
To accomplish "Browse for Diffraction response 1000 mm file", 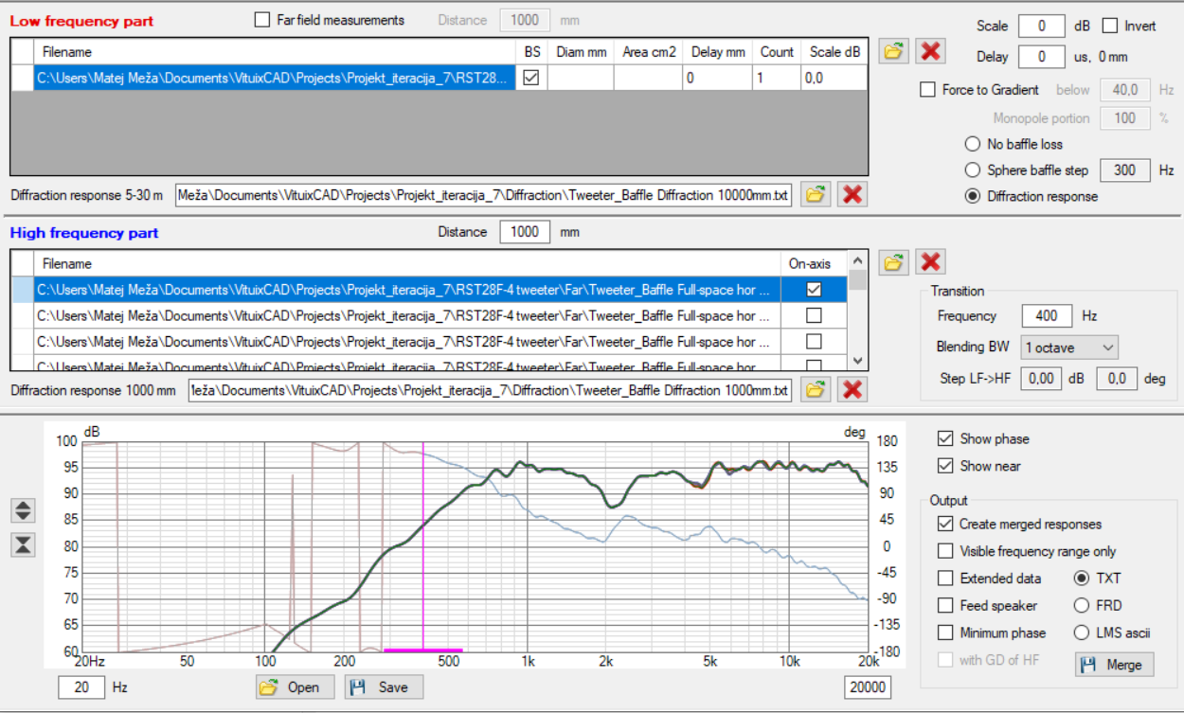I will coord(814,389).
